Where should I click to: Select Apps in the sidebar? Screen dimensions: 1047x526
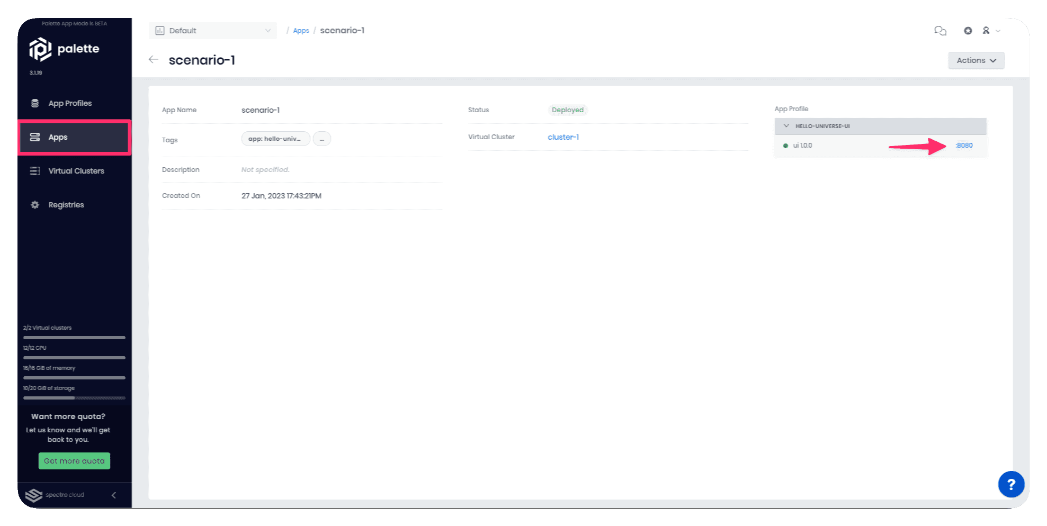75,137
